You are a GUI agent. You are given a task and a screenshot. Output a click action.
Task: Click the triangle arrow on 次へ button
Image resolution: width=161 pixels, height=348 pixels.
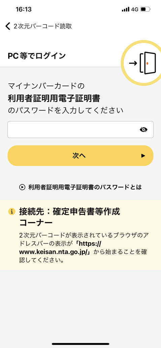coord(143,156)
